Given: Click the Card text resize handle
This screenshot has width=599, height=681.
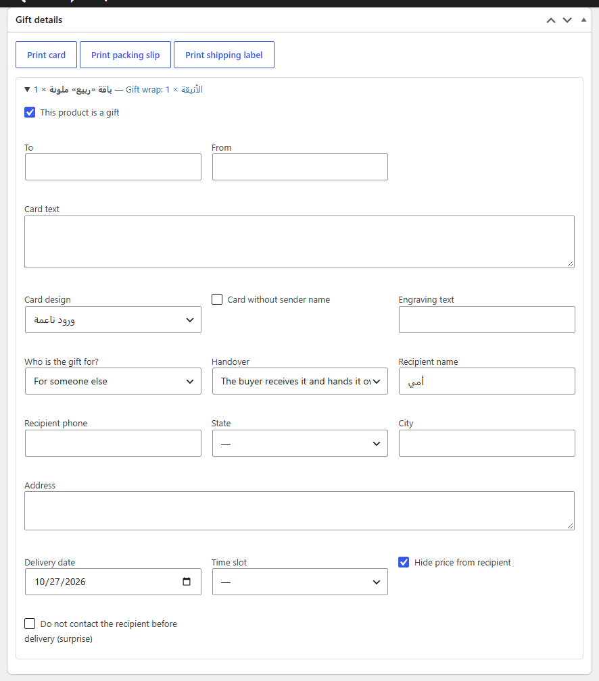Looking at the screenshot, I should tap(571, 263).
